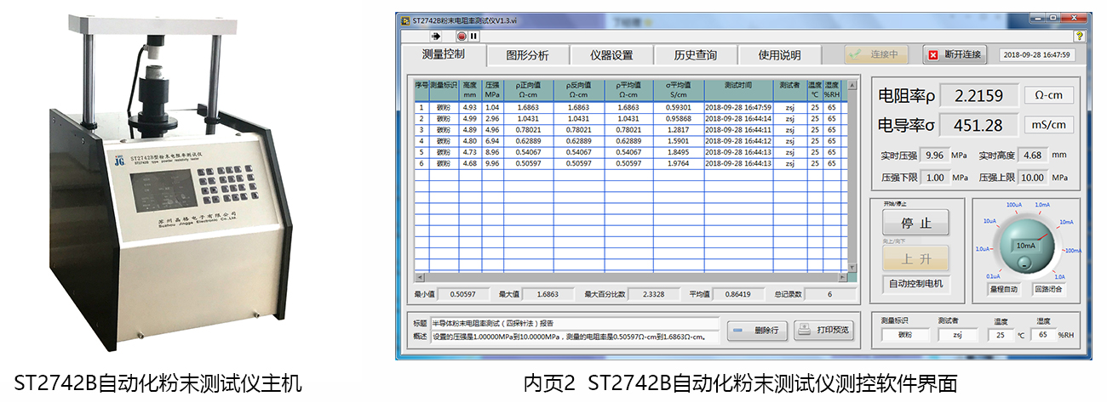Click the 断开连接 disconnect button
Viewport: 1107px width, 402px height.
pyautogui.click(x=955, y=55)
